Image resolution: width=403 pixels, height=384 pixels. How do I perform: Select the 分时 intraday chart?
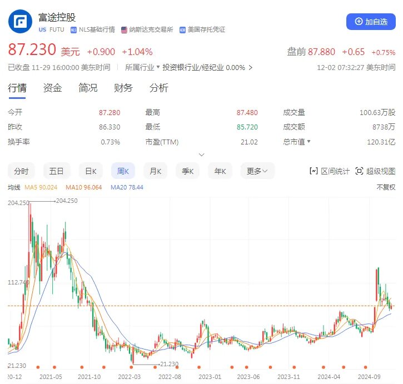[21, 171]
